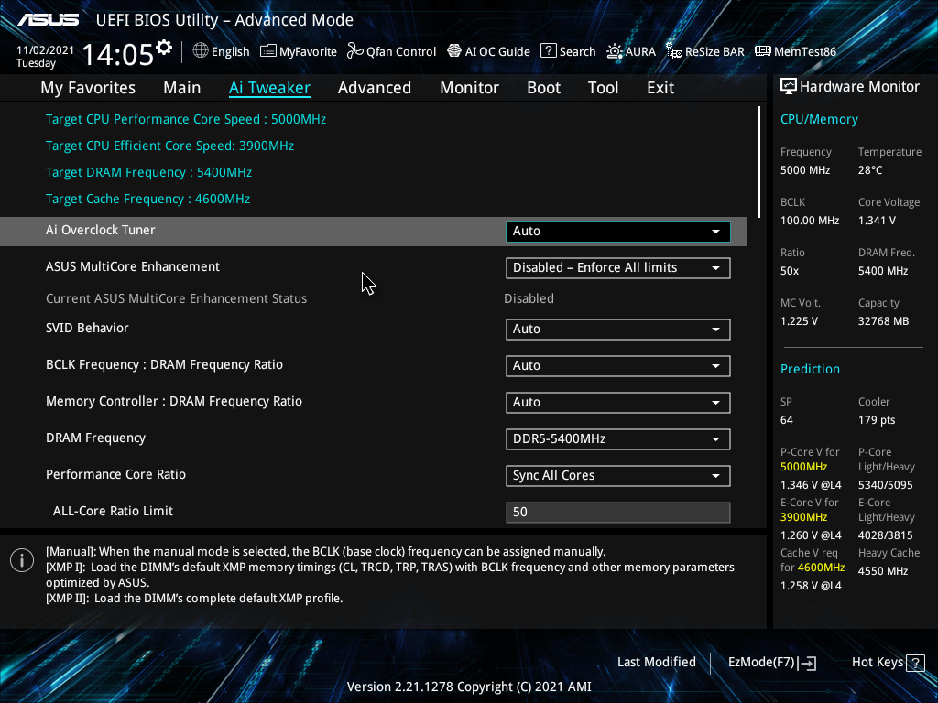The height and width of the screenshot is (703, 938).
Task: Click the ASUS logo
Action: click(48, 20)
